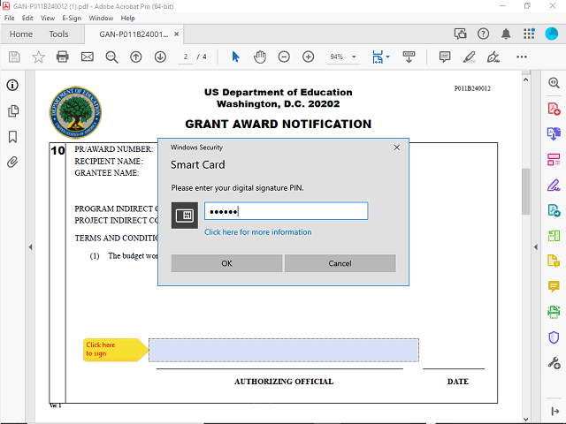Expand the right tools pane
Screen dimensions: 566x424
(x=536, y=247)
